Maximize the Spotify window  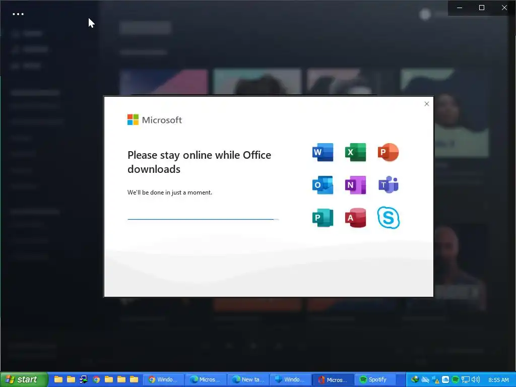pos(481,8)
